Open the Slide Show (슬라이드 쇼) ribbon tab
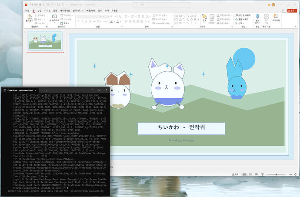Image resolution: width=300 pixels, height=197 pixels. [x=78, y=10]
